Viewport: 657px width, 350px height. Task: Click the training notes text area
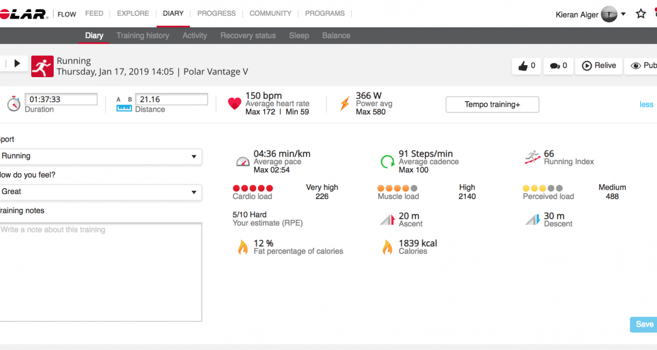point(100,272)
